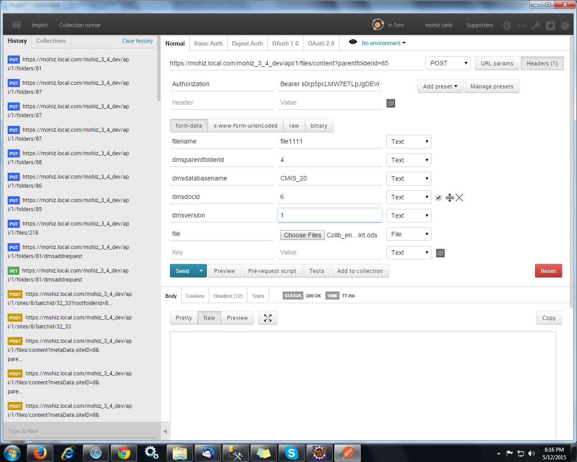
Task: Click the traffic light interceptor icon
Action: pos(507,26)
